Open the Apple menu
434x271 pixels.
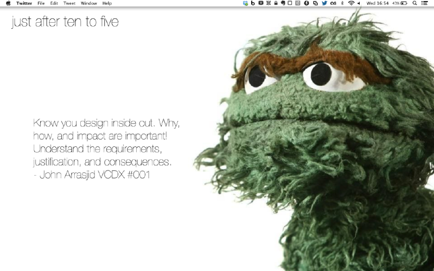pyautogui.click(x=8, y=3)
